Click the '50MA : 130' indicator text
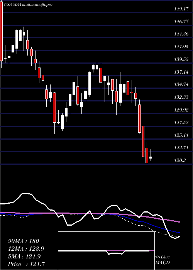193x270 pixels. (x=24, y=241)
